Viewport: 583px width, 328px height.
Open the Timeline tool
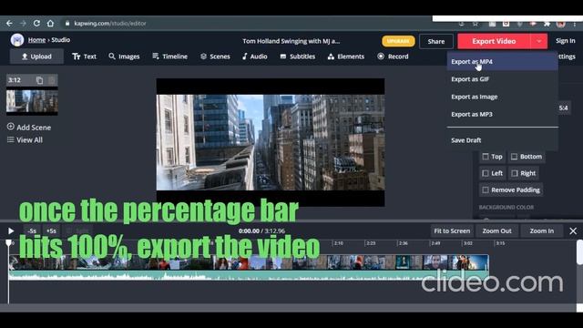pos(170,56)
